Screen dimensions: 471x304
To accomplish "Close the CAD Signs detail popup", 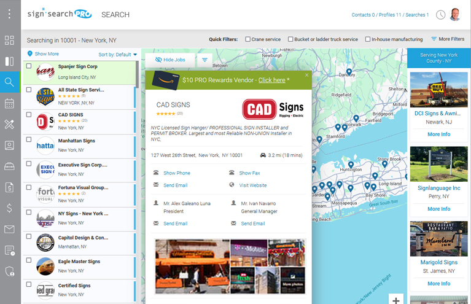I will [x=306, y=75].
